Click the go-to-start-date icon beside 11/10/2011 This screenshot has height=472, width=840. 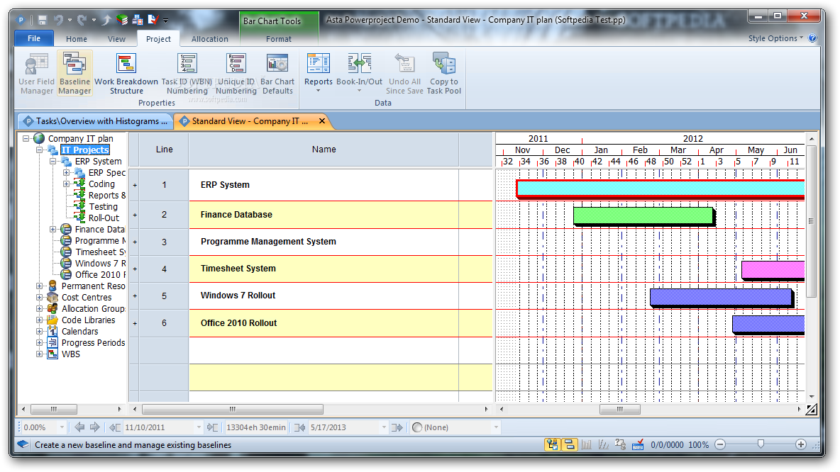point(115,427)
